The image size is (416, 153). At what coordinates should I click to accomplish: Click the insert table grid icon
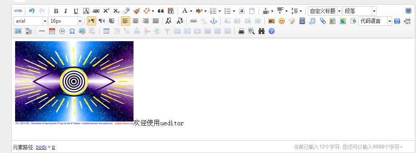tap(106, 31)
